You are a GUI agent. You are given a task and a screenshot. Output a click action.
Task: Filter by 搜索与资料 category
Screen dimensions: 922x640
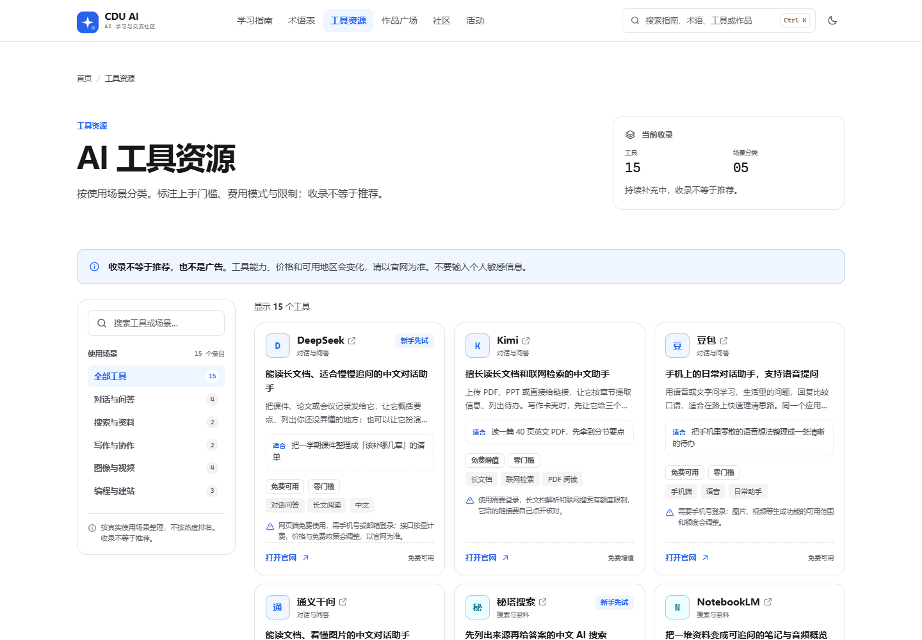[156, 422]
